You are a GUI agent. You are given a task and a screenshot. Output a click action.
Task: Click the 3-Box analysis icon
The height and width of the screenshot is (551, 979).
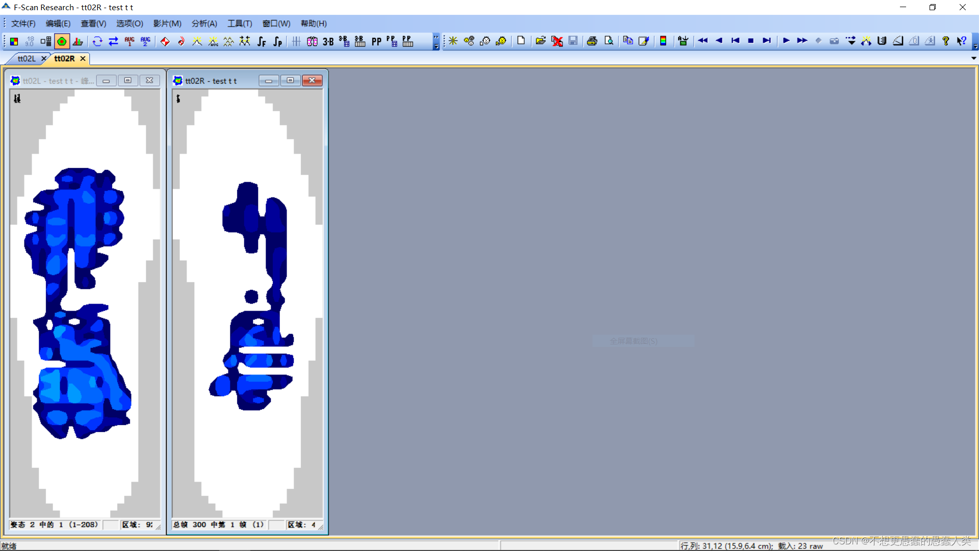(328, 41)
